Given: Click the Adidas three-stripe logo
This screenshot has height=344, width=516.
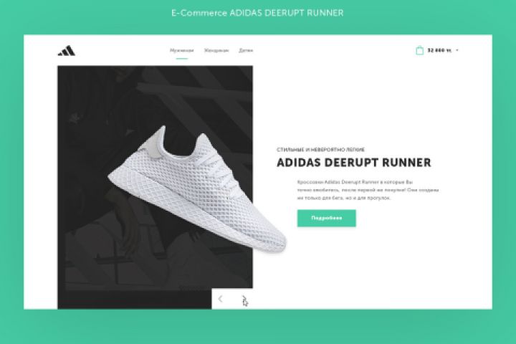Looking at the screenshot, I should pyautogui.click(x=67, y=51).
